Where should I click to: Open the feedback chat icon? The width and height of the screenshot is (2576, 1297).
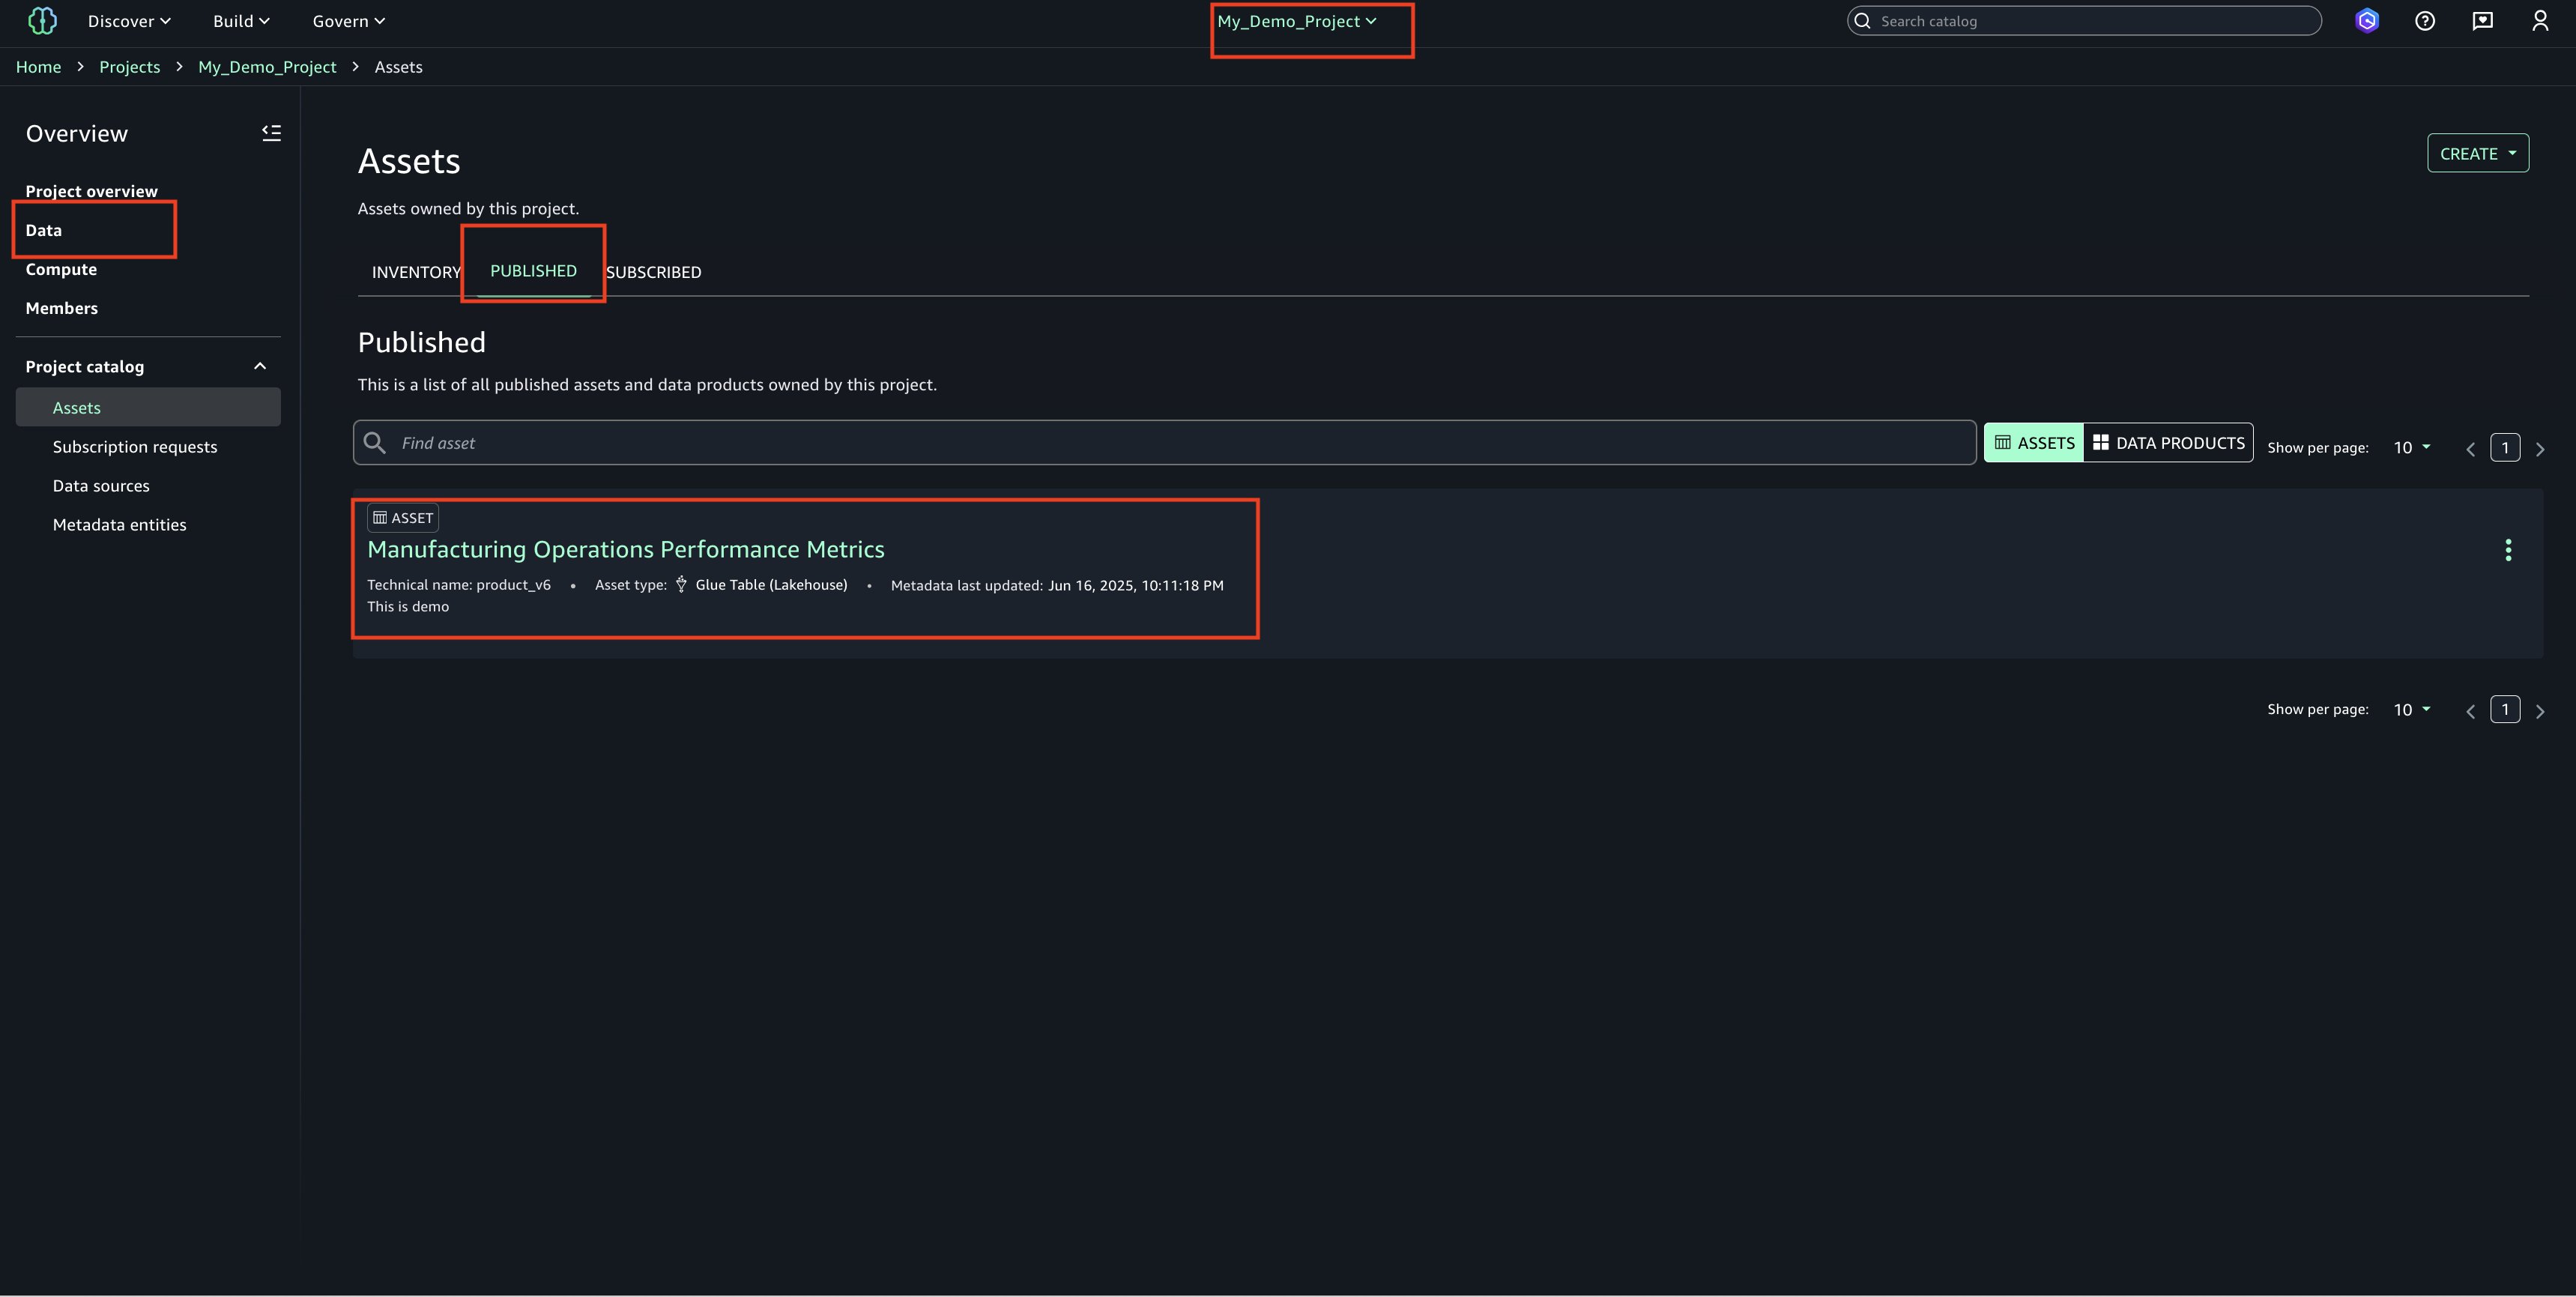pyautogui.click(x=2482, y=21)
